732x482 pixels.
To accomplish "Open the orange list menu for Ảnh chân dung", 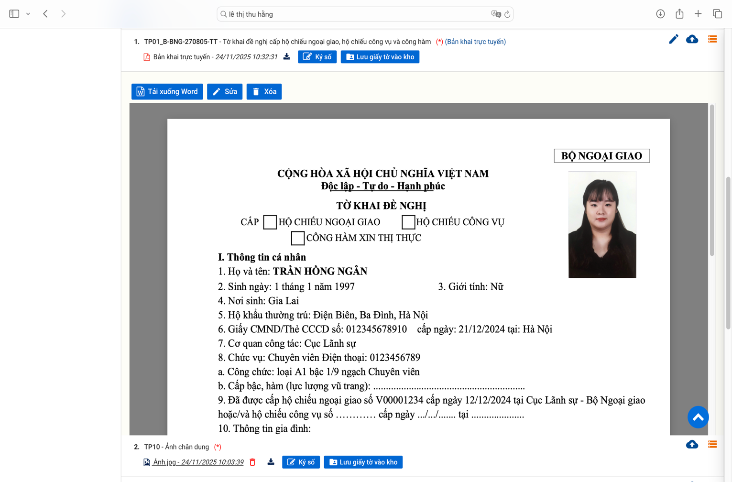I will click(712, 445).
